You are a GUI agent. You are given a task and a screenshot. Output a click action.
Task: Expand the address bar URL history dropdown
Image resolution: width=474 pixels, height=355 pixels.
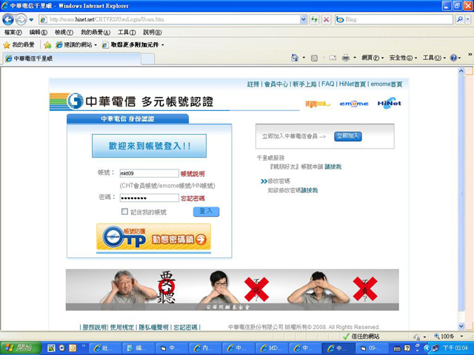(x=303, y=20)
